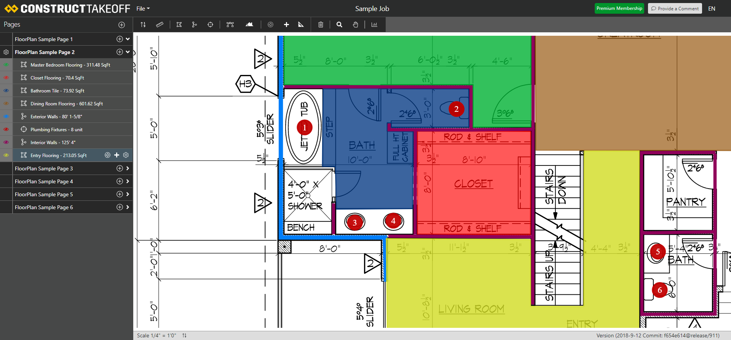The image size is (731, 340).
Task: Click plumbing fixture marker 1 on tub
Action: 304,128
